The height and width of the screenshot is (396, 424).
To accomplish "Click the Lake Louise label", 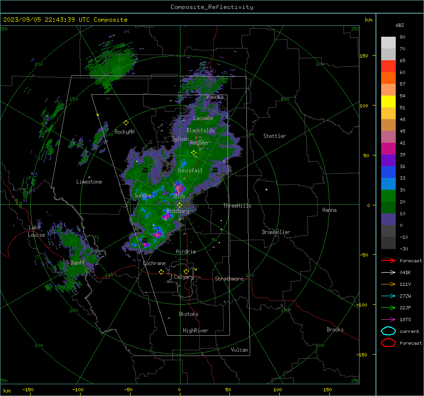I will (x=36, y=231).
